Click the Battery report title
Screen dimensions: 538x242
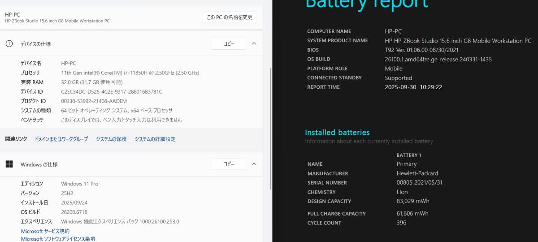pos(367,4)
